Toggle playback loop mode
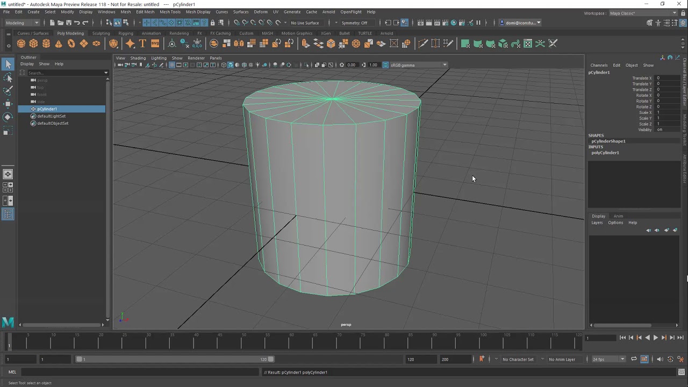 [x=634, y=359]
